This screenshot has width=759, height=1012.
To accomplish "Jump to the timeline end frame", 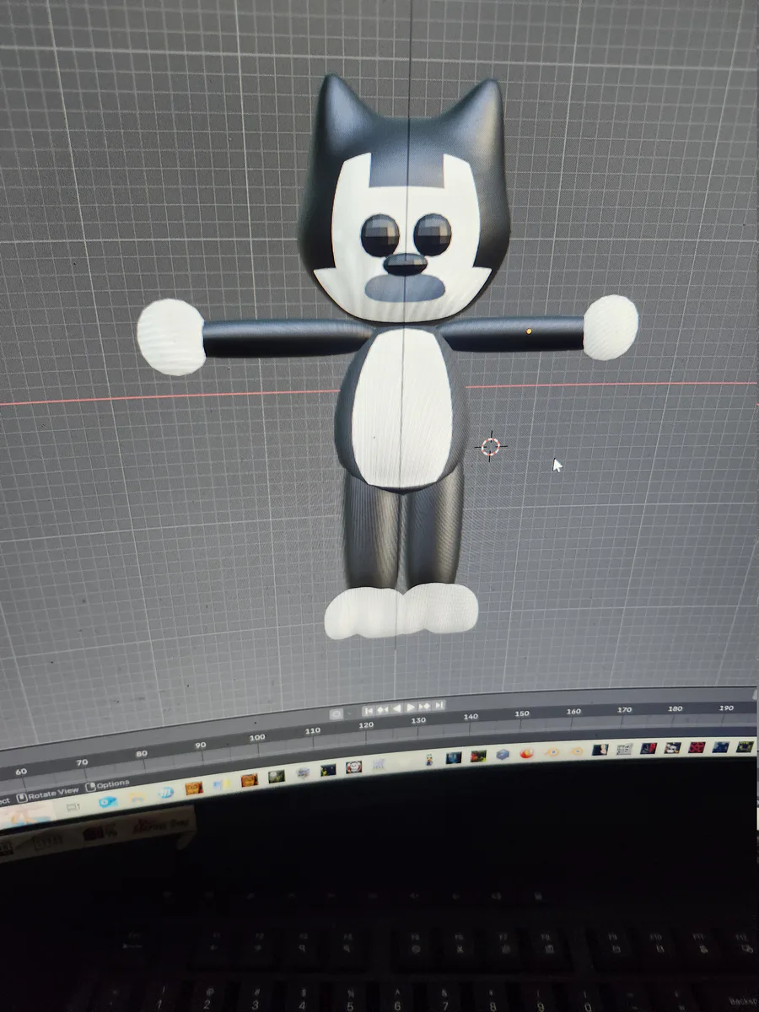I will coord(439,705).
